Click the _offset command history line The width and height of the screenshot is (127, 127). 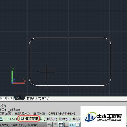click(x=14, y=110)
